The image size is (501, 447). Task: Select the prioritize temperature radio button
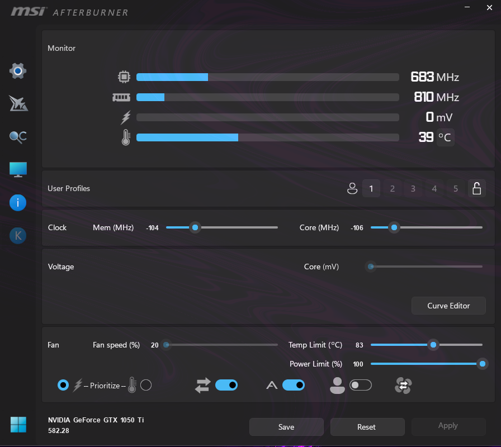coord(146,385)
